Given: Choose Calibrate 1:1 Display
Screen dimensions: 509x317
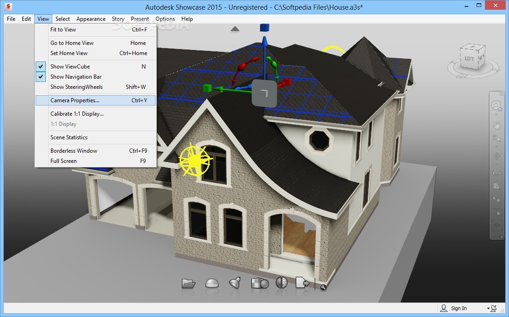Looking at the screenshot, I should click(x=95, y=114).
